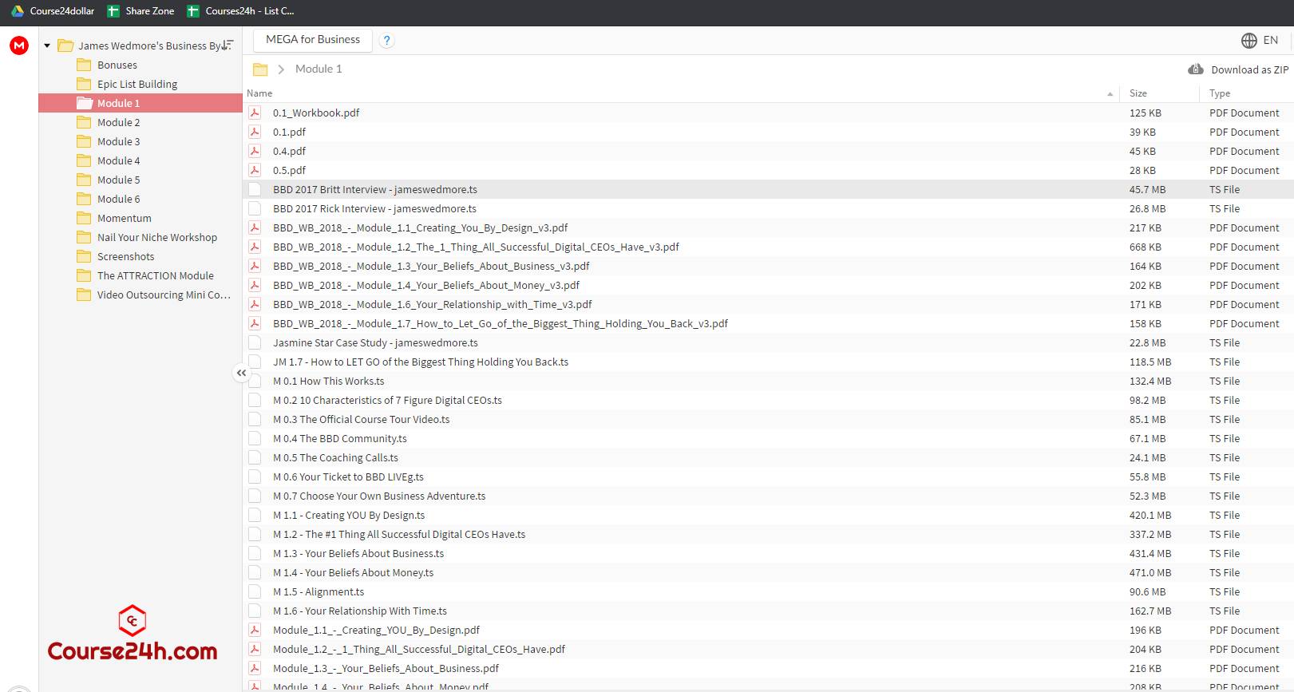The image size is (1294, 692).
Task: Click the Course24dollar Drive bookmark icon
Action: pyautogui.click(x=18, y=11)
